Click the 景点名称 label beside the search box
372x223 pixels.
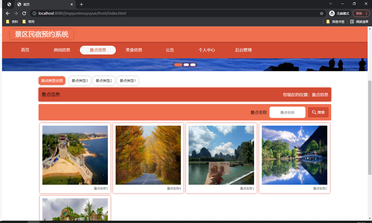[259, 113]
